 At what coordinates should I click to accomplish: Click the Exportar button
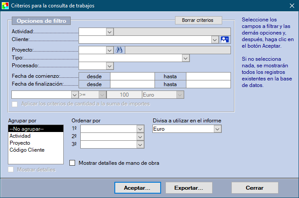coord(189,188)
